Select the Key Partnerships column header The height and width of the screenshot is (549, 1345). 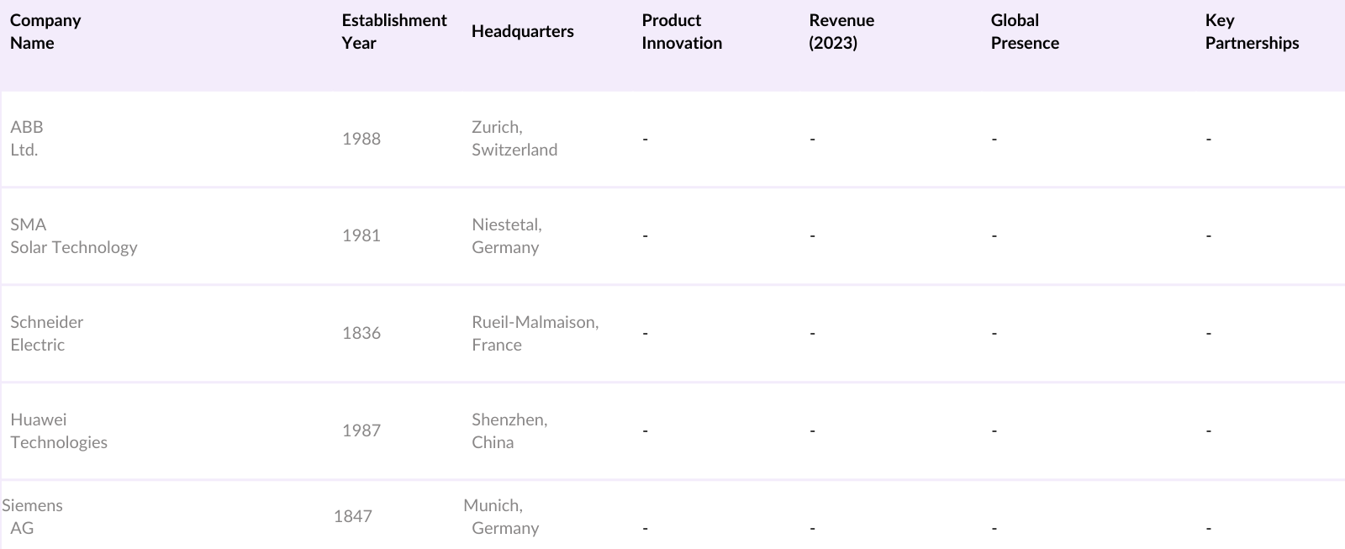pyautogui.click(x=1251, y=32)
